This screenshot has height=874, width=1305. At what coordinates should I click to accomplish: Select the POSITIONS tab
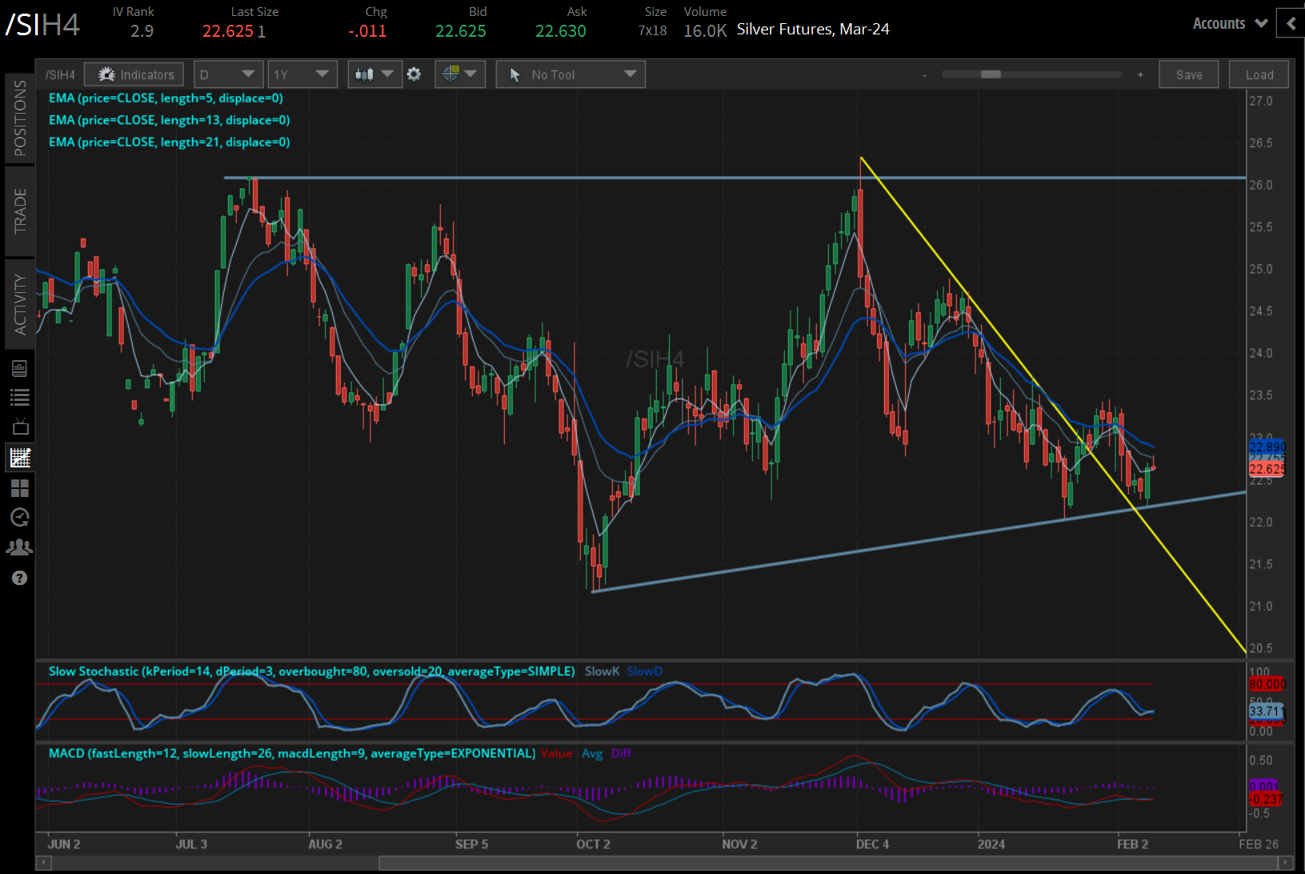(x=20, y=116)
